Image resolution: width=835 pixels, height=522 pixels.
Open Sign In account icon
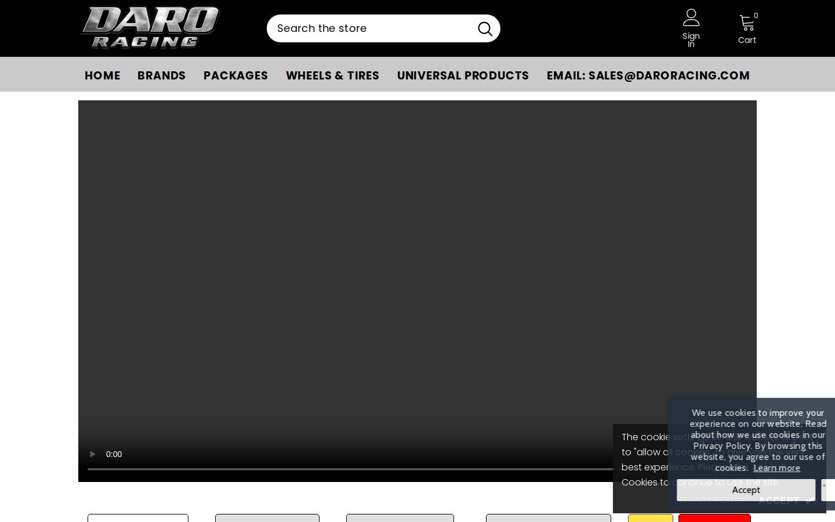(691, 17)
